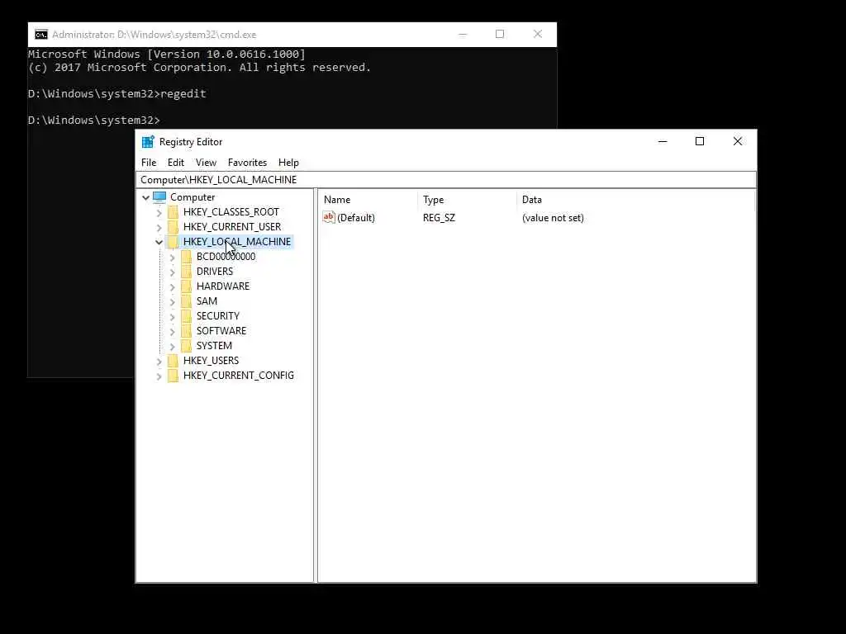This screenshot has width=846, height=634.
Task: Select the HKEY_USERS key label
Action: click(211, 360)
